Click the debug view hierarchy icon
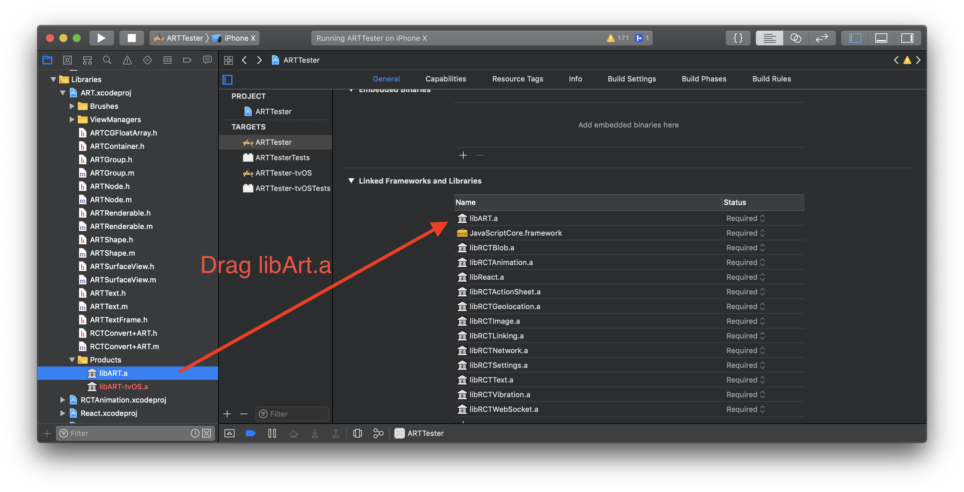 (357, 433)
